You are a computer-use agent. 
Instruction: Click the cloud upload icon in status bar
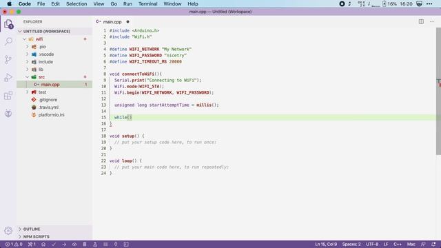click(x=74, y=245)
